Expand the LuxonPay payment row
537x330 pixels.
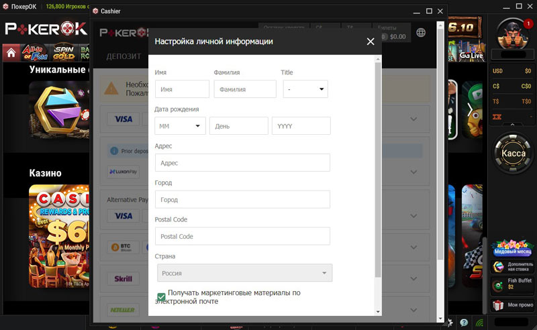[413, 172]
